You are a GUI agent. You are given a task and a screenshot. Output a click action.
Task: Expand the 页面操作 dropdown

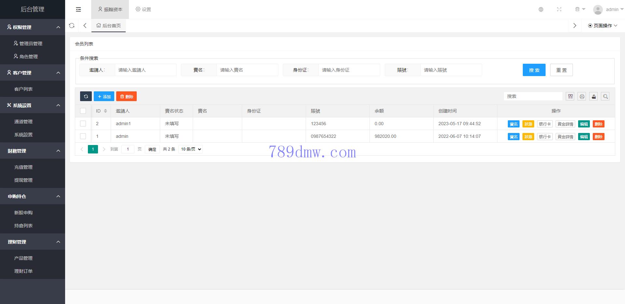[x=603, y=26]
